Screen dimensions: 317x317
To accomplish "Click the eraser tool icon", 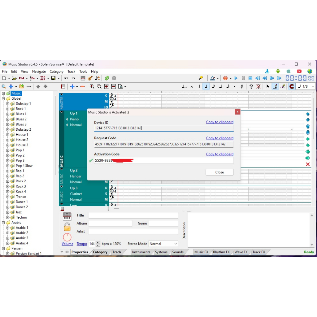I will [x=282, y=87].
